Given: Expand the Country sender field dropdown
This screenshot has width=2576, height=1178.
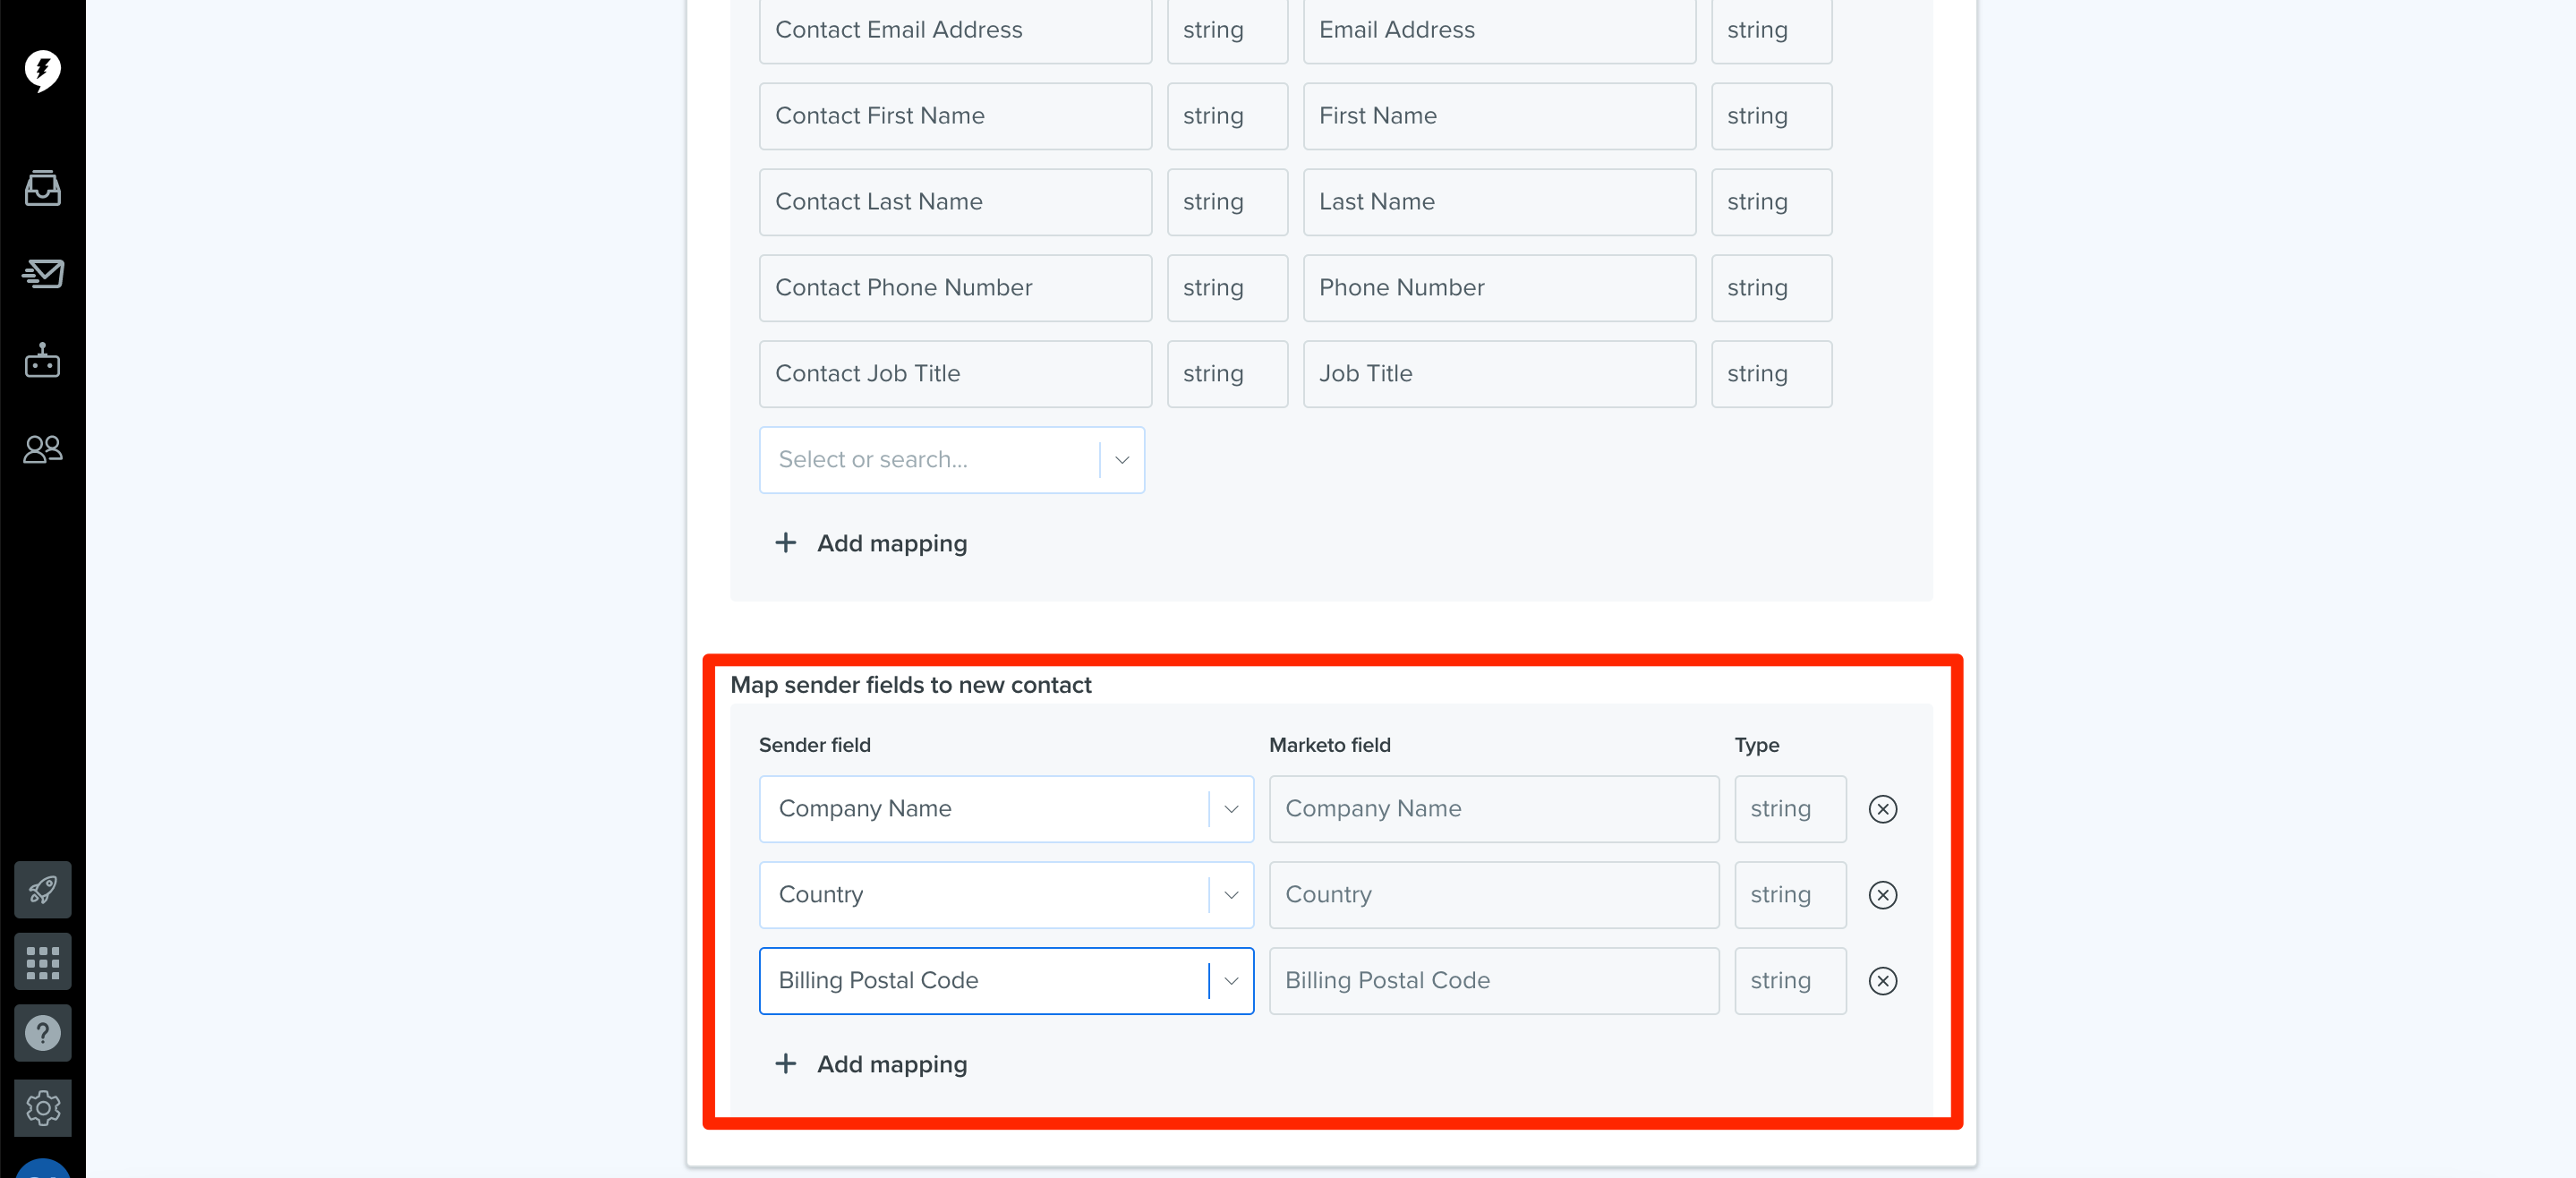Looking at the screenshot, I should (1231, 895).
